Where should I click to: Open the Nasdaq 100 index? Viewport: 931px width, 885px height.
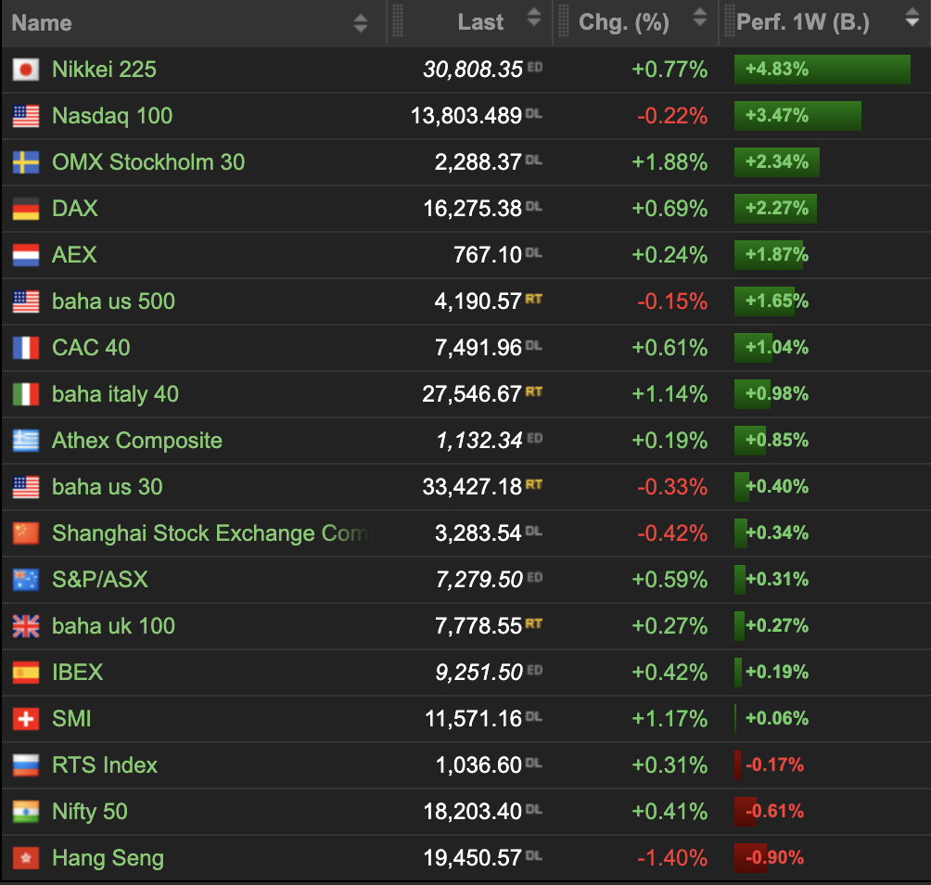[112, 116]
